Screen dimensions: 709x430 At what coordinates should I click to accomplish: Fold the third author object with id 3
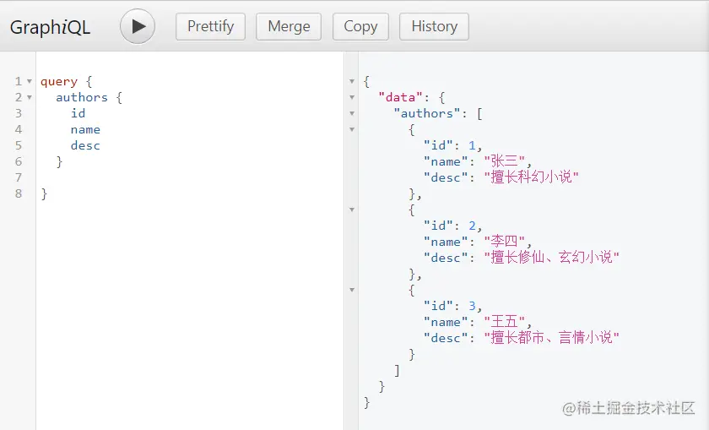click(352, 291)
